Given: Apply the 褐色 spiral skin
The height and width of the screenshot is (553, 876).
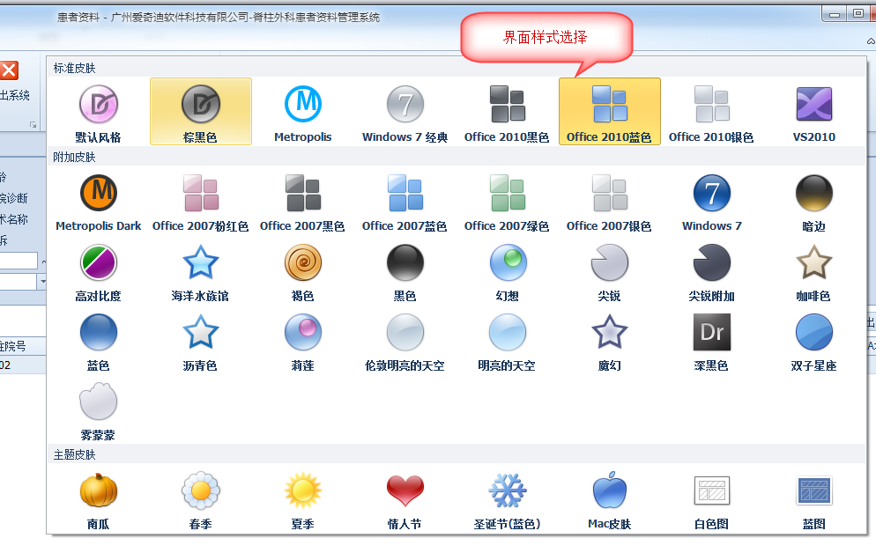Looking at the screenshot, I should point(303,272).
